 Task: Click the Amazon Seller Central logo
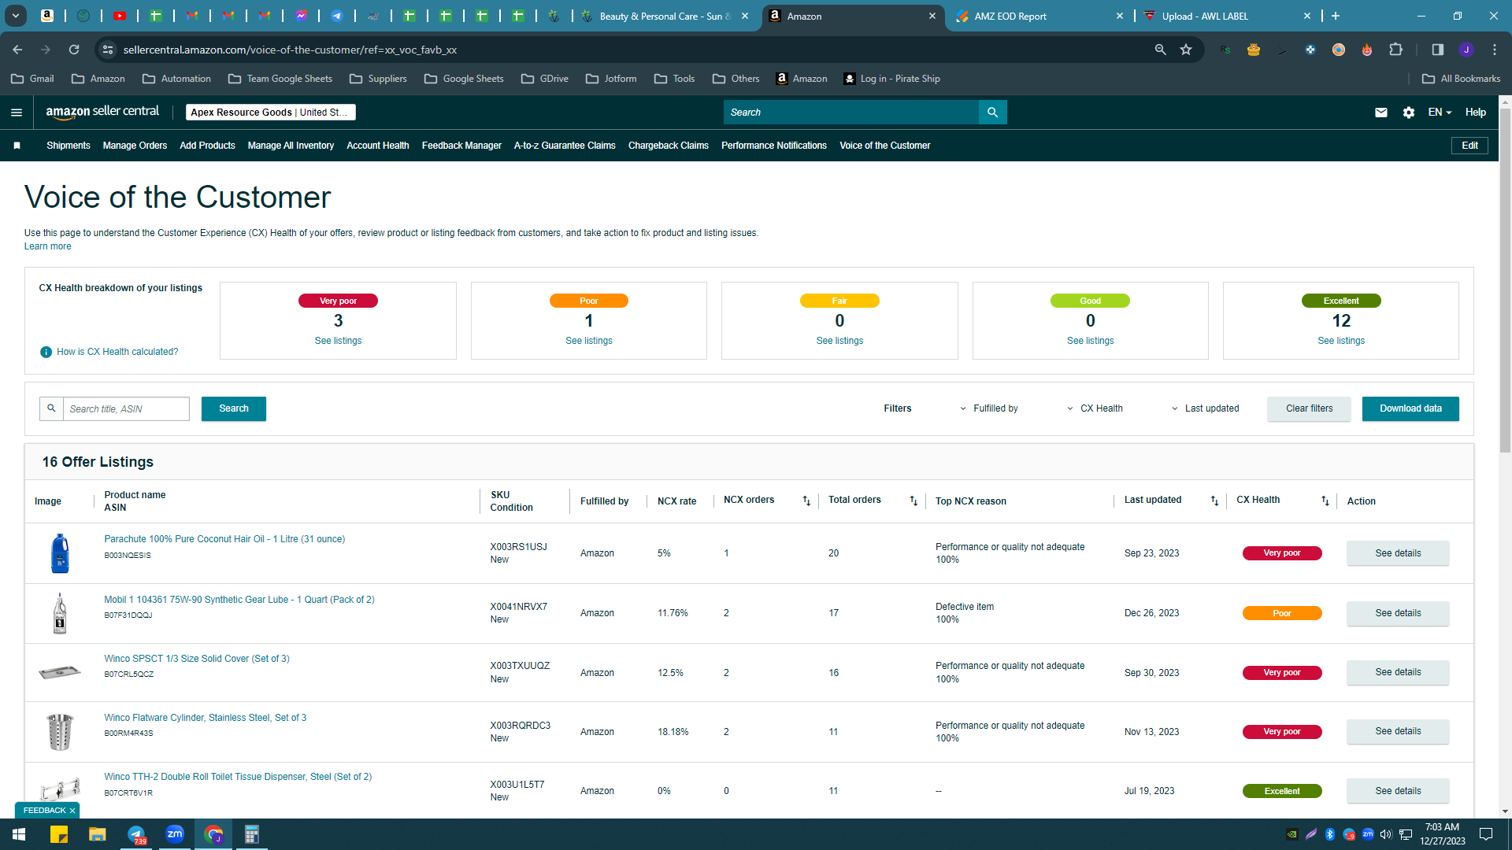pos(102,112)
